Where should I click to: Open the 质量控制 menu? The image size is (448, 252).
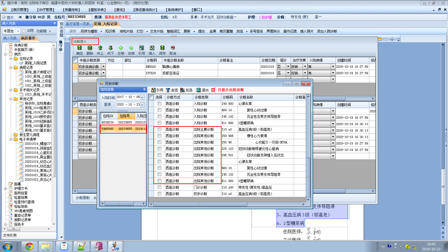click(71, 10)
